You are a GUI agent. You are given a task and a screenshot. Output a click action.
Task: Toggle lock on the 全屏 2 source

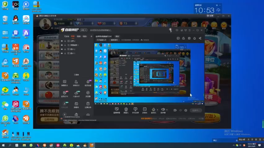(x=65, y=41)
